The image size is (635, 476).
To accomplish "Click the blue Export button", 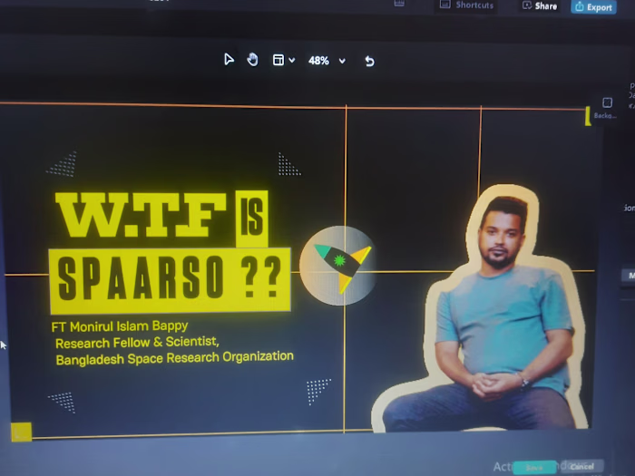I will pyautogui.click(x=593, y=7).
